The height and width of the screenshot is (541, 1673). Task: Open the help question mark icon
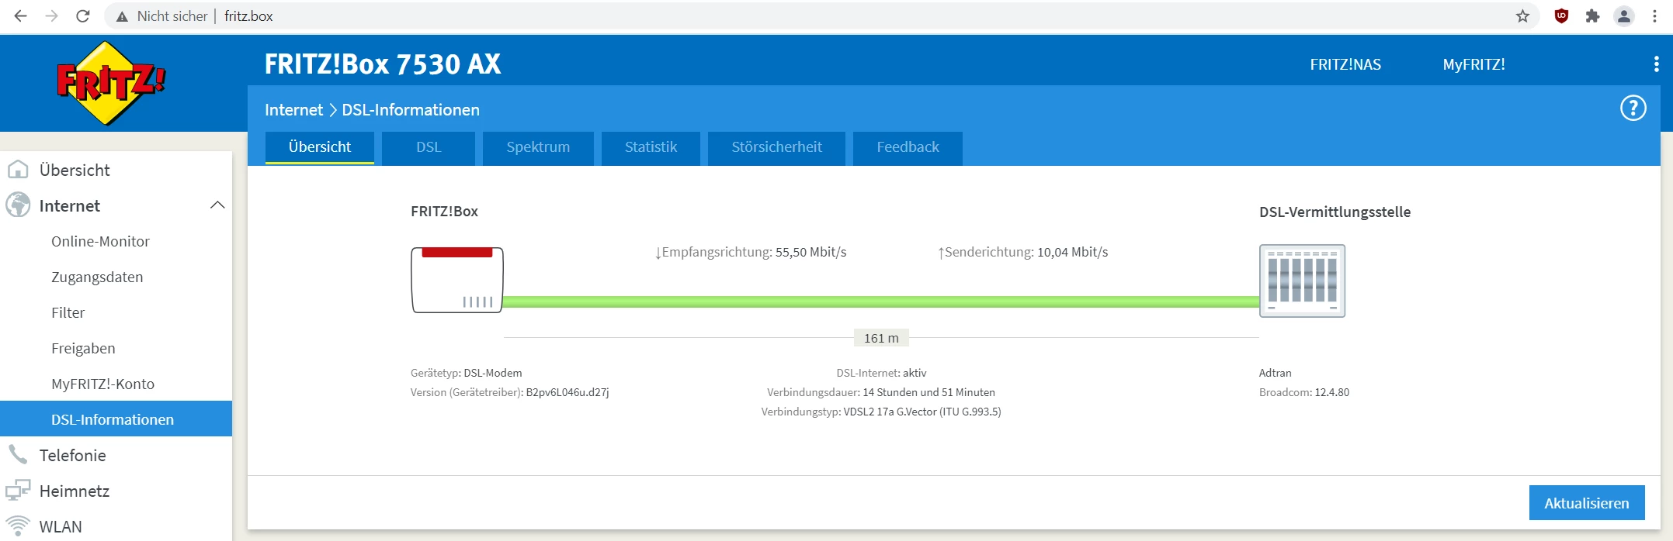pyautogui.click(x=1633, y=109)
